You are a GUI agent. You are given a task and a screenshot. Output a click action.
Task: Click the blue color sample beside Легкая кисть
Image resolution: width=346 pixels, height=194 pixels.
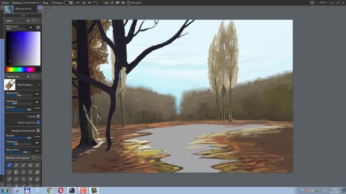pos(40,7)
